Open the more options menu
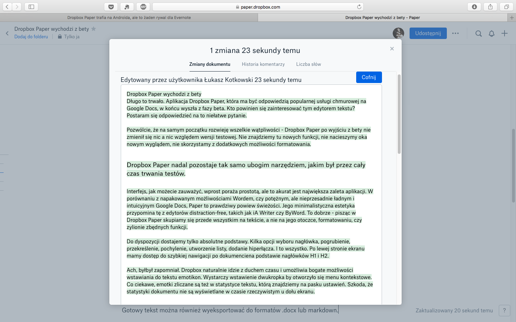Image resolution: width=516 pixels, height=322 pixels. 455,33
